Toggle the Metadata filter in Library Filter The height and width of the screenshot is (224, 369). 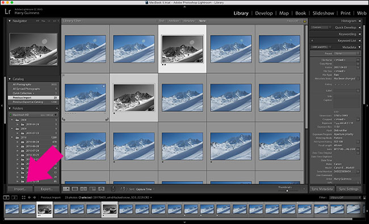(x=188, y=21)
